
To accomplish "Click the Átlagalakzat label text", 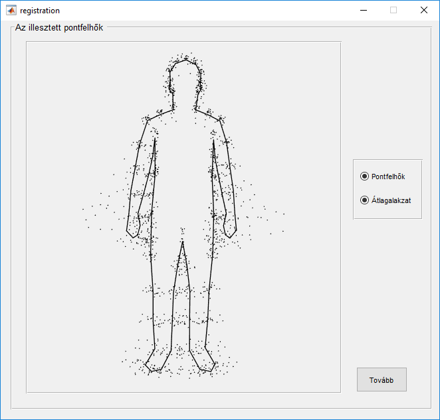I will point(391,200).
